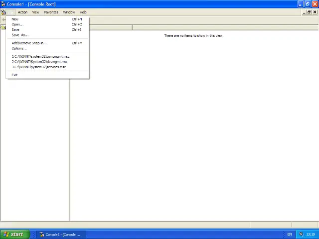
Task: Open recent file devmgmt.msc
Action: pyautogui.click(x=40, y=62)
